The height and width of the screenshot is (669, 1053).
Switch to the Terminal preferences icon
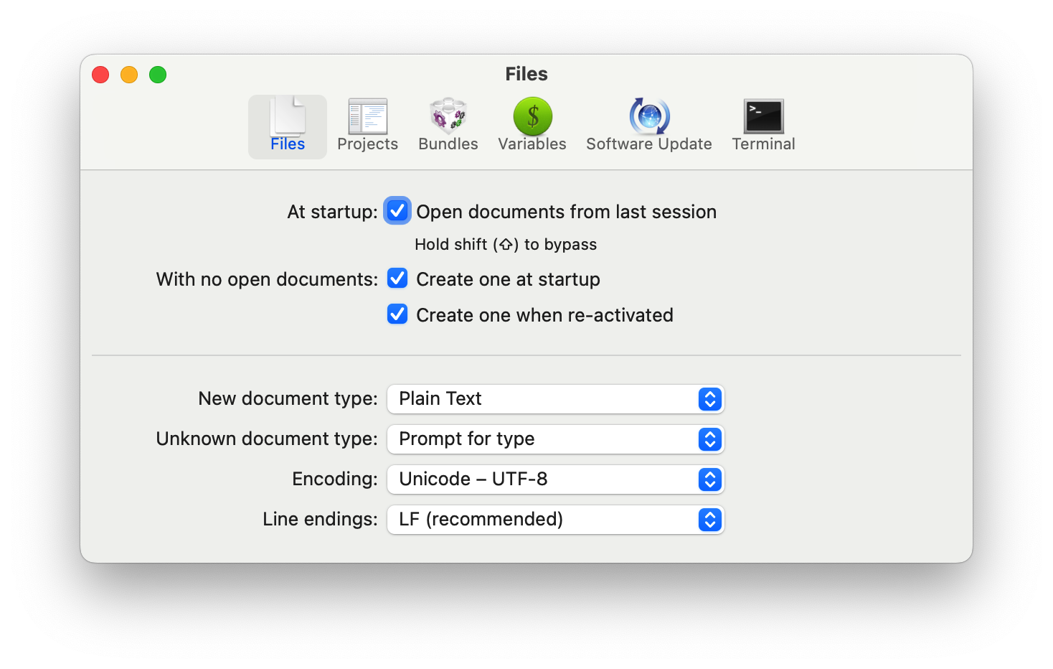pos(763,117)
